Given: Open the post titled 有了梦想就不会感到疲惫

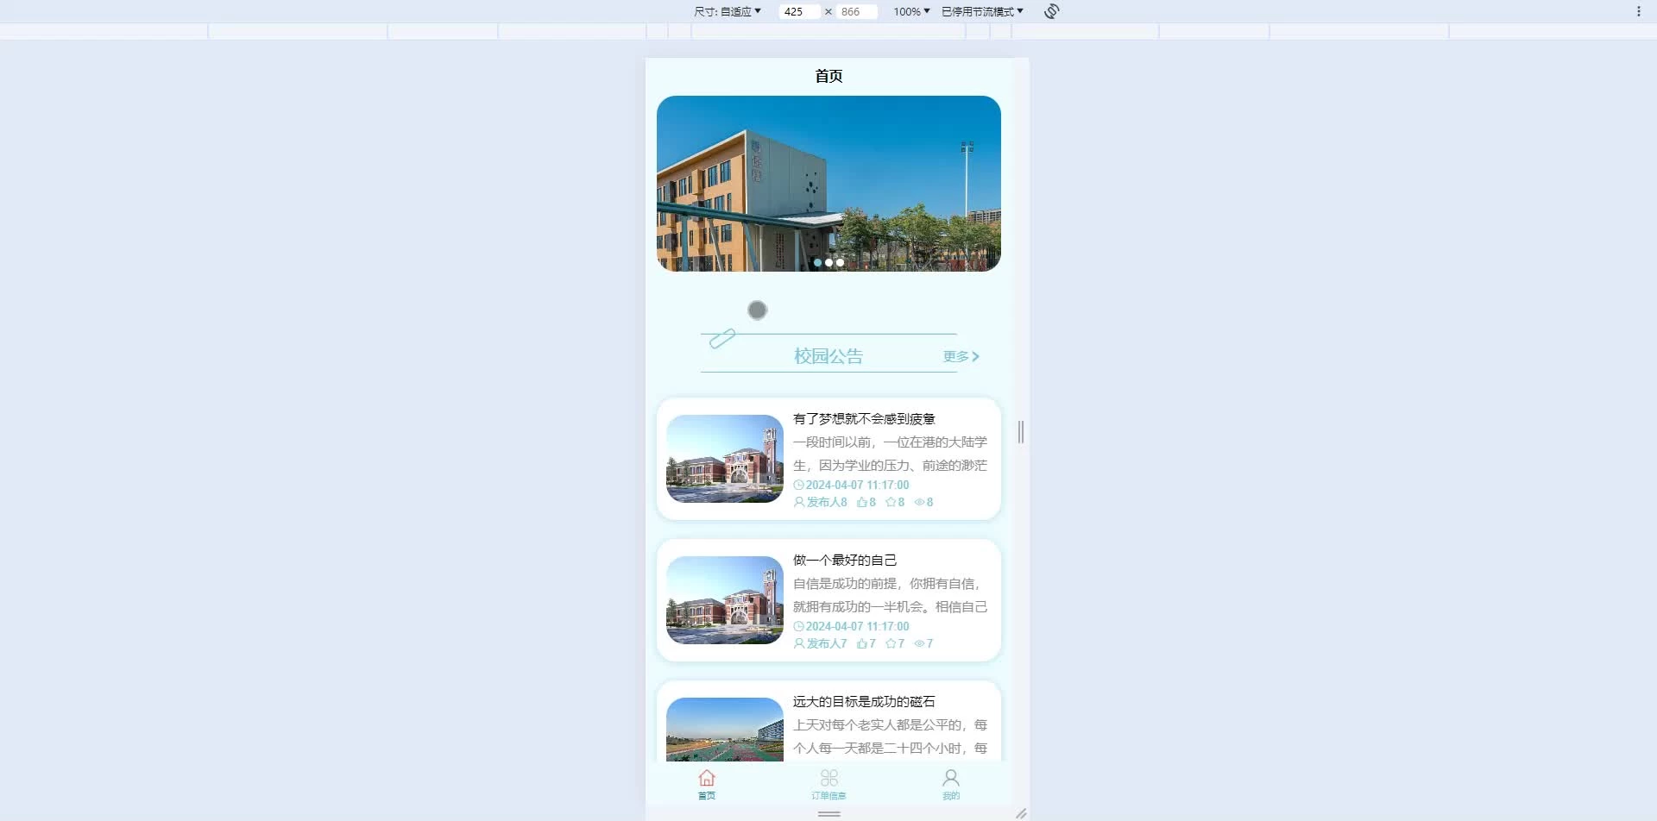Looking at the screenshot, I should pos(864,419).
